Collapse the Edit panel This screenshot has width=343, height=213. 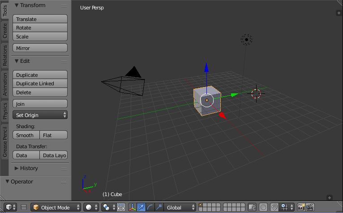pos(17,61)
